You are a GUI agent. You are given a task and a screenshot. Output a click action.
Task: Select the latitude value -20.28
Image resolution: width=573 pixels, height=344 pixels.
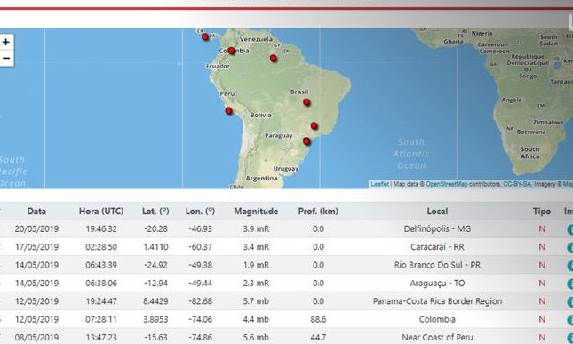coord(155,228)
